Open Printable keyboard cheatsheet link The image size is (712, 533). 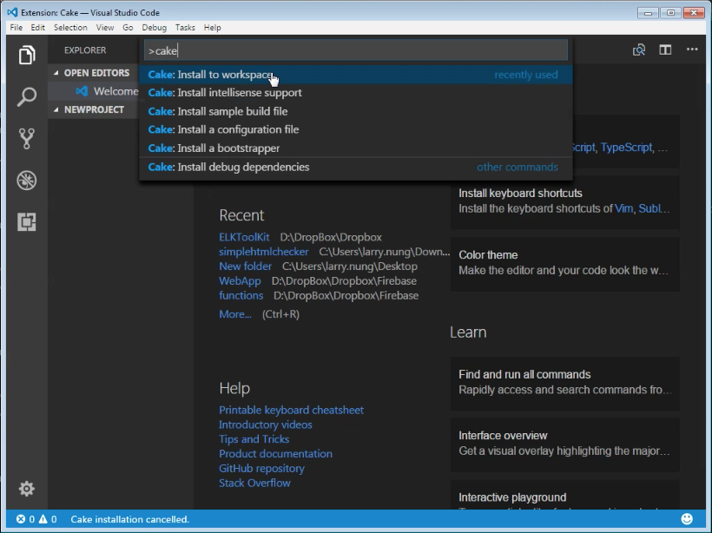click(x=291, y=410)
